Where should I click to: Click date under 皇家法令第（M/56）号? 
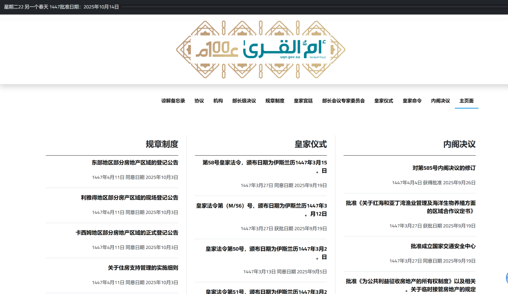tap(284, 228)
